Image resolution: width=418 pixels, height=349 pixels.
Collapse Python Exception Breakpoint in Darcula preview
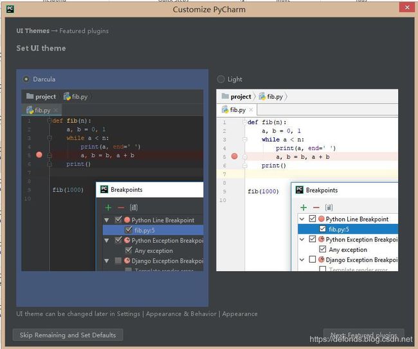point(107,241)
